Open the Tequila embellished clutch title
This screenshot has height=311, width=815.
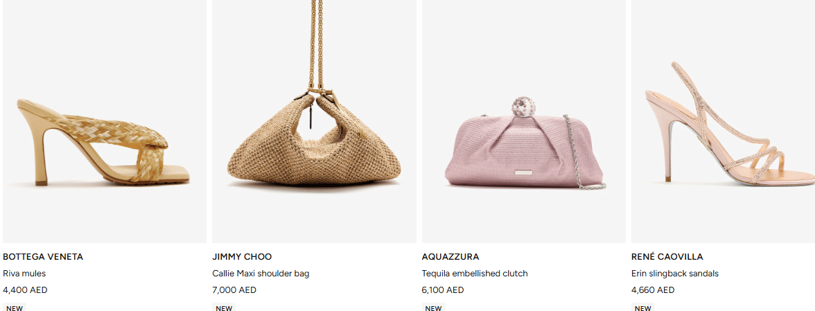pos(475,274)
